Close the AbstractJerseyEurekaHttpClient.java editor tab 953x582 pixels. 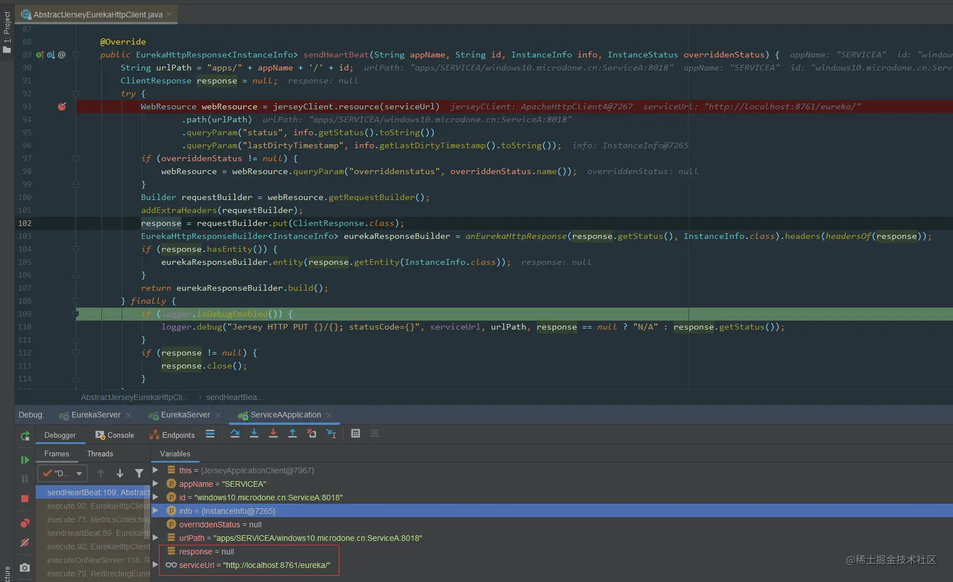coord(169,15)
